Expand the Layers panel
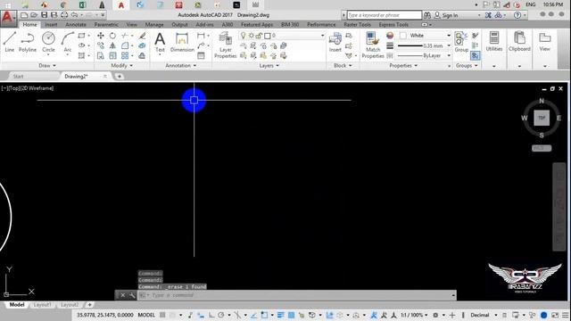This screenshot has width=571, height=321. coord(269,65)
